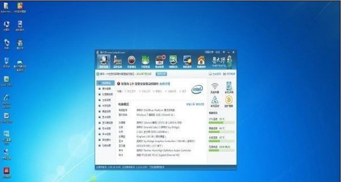Open the hardware detection tab in Lu Dashi toolbar
The height and width of the screenshot is (182, 341).
pyautogui.click(x=104, y=62)
